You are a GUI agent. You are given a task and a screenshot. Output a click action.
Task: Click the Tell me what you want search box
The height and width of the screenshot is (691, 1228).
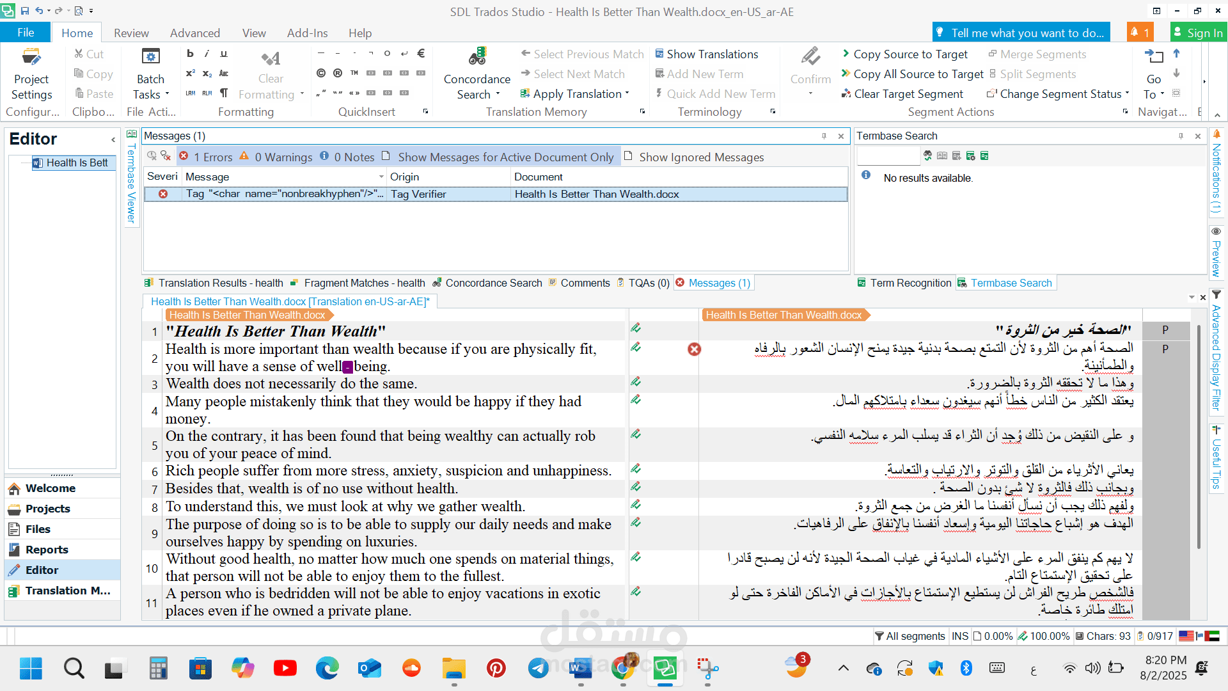coord(1021,33)
